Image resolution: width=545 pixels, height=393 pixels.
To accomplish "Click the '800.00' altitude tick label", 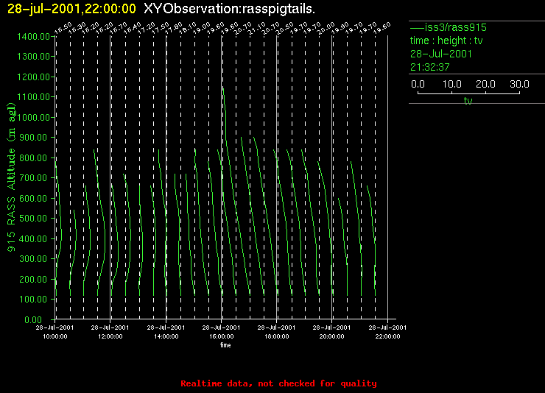I will tap(33, 158).
